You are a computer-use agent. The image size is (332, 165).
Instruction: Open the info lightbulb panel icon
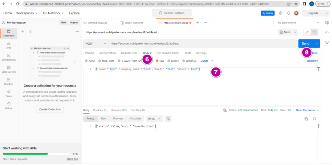point(327,42)
